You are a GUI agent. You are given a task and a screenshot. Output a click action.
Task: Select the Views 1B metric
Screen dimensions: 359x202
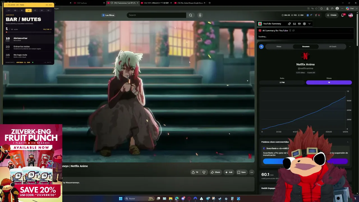tap(329, 82)
